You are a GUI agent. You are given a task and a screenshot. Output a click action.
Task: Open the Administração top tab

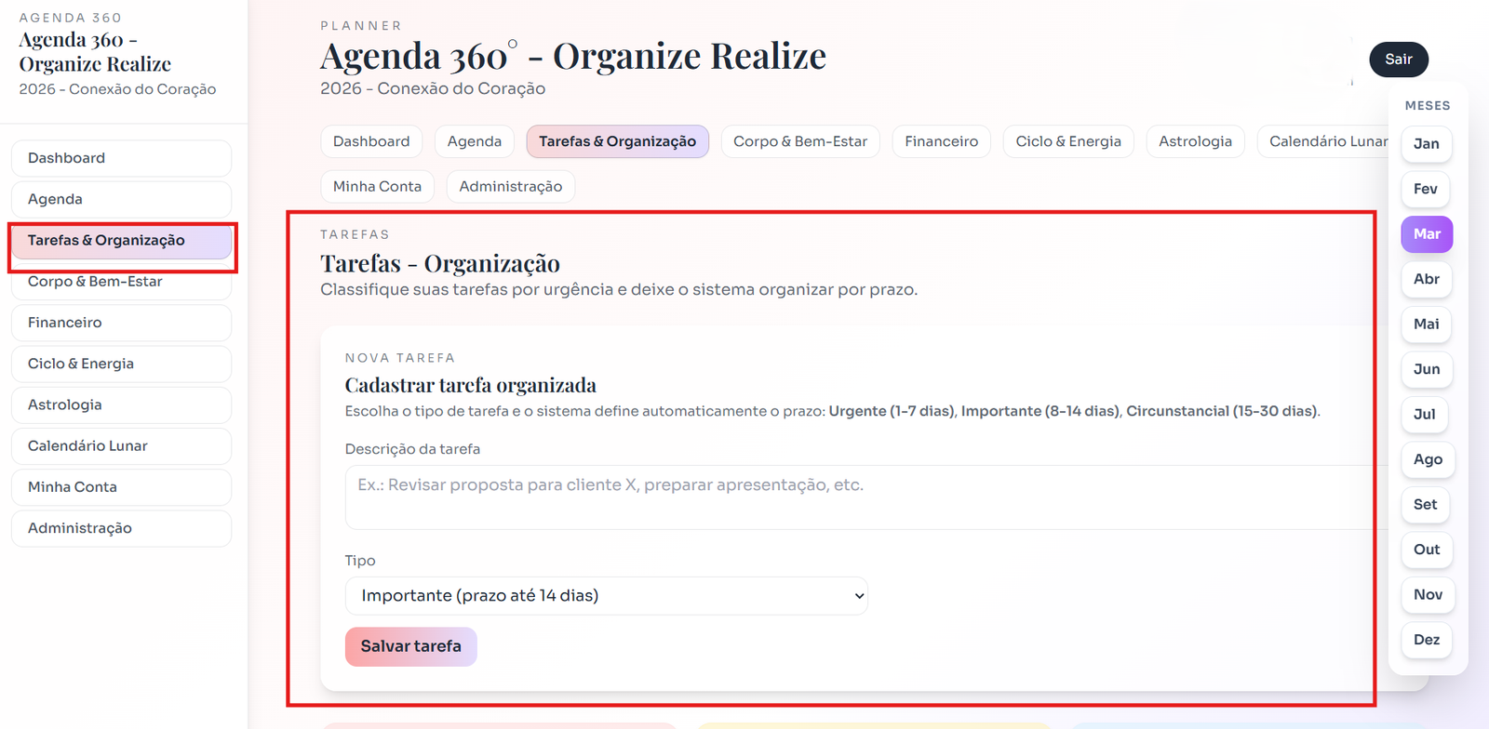click(x=511, y=187)
